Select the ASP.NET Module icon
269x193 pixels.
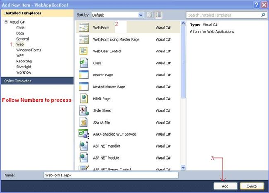[84, 157]
